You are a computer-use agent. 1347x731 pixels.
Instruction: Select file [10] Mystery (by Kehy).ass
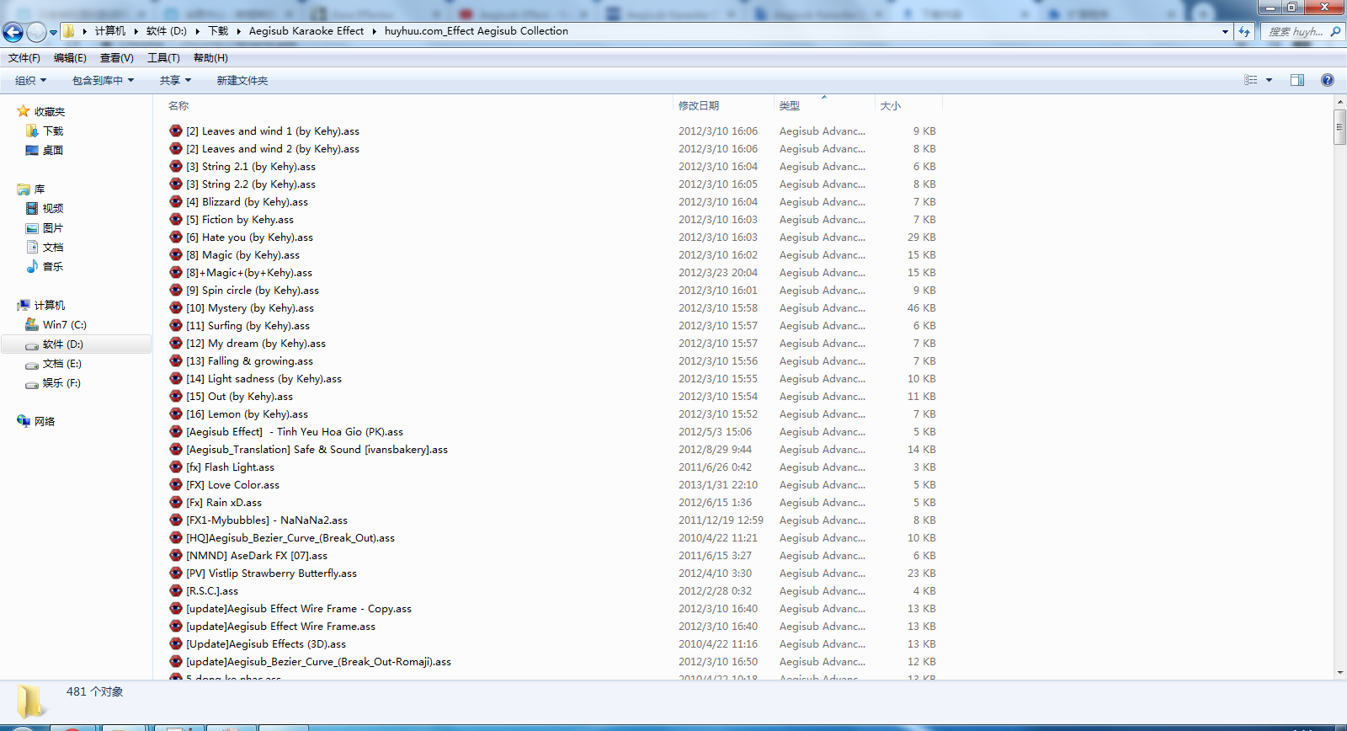click(x=250, y=308)
